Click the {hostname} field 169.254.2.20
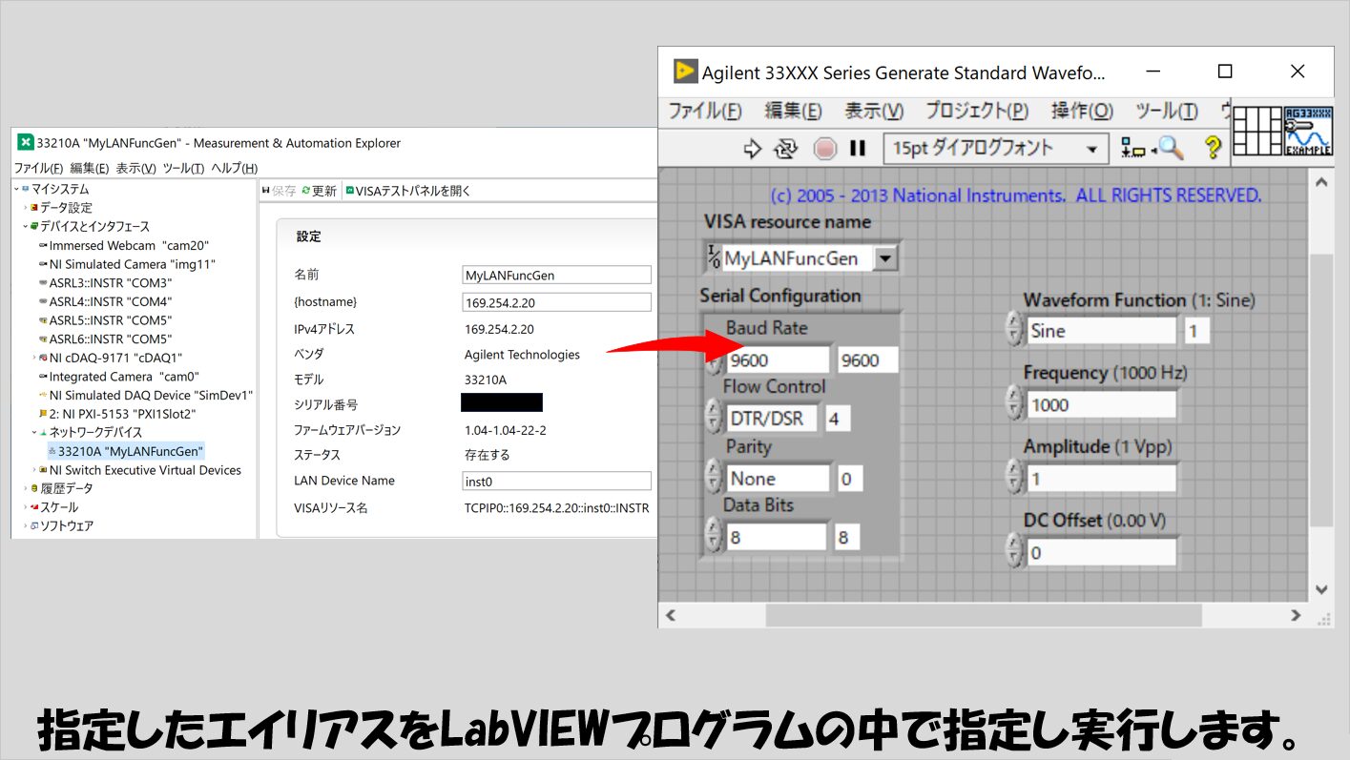The width and height of the screenshot is (1350, 760). point(556,302)
